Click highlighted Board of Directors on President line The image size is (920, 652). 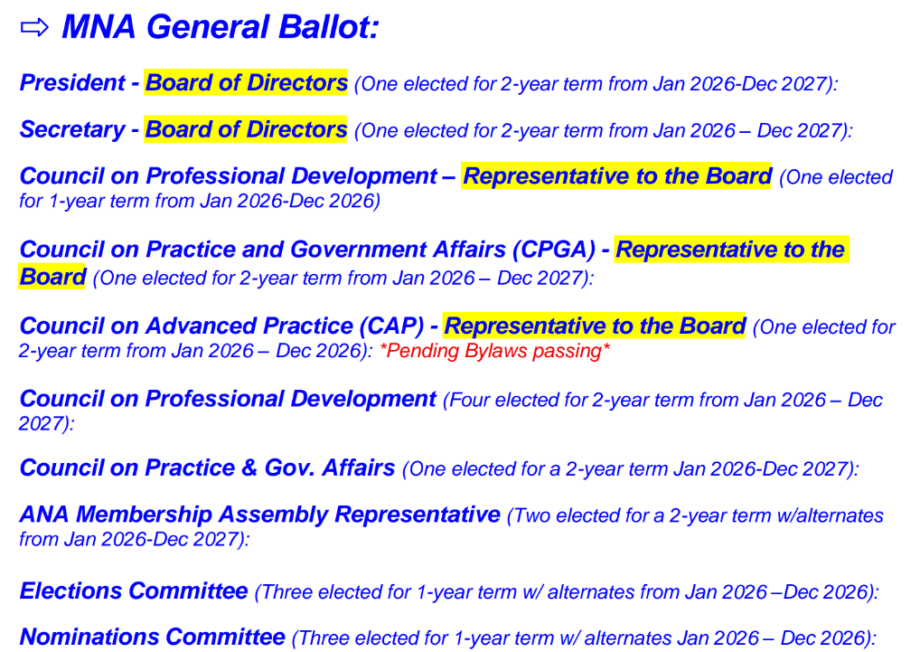[x=246, y=83]
